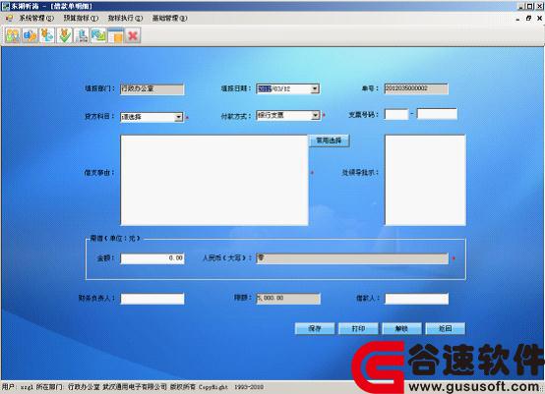This screenshot has height=394, width=545.
Task: Click the two-users toolbar icon
Action: 13,35
